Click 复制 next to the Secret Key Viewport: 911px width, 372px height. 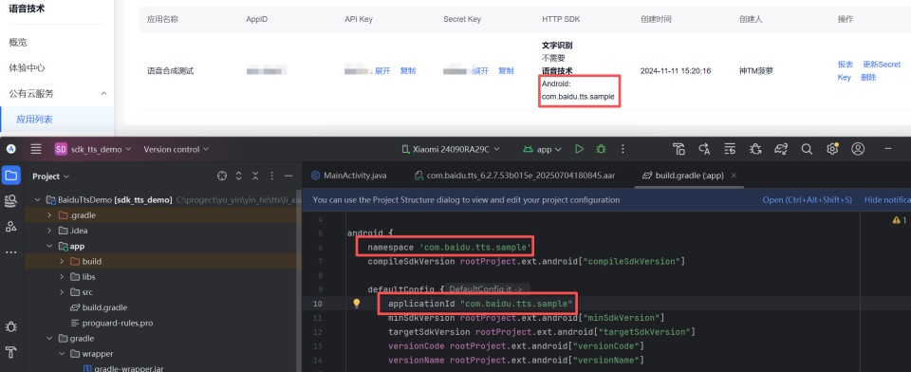[506, 71]
